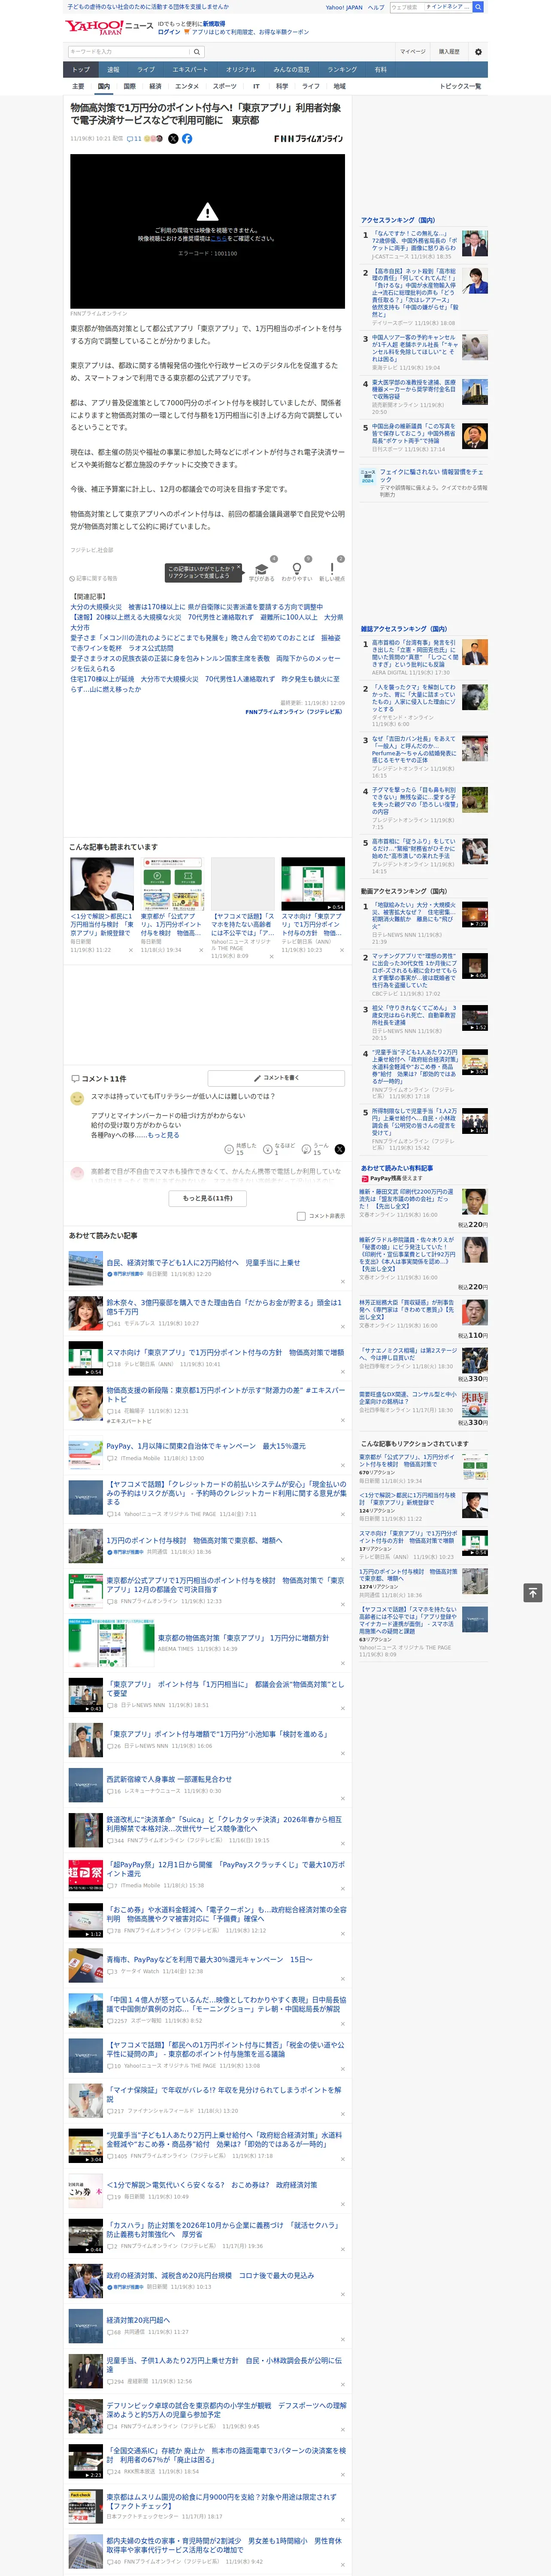Select the ランキング navigation tab

click(342, 70)
